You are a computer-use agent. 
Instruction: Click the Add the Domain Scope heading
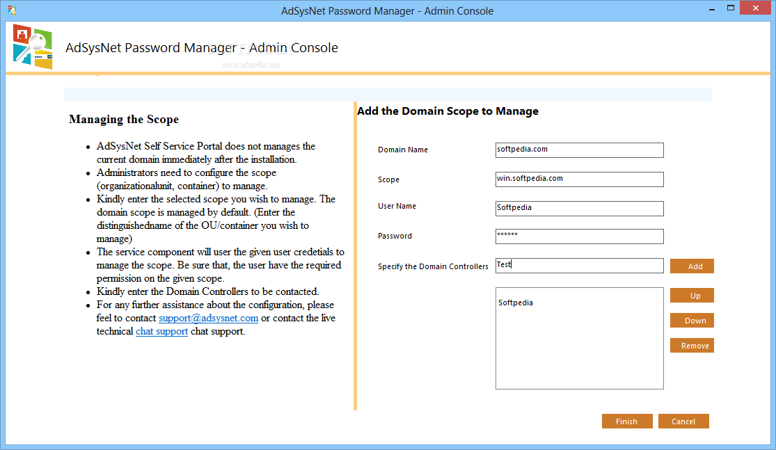pos(448,111)
